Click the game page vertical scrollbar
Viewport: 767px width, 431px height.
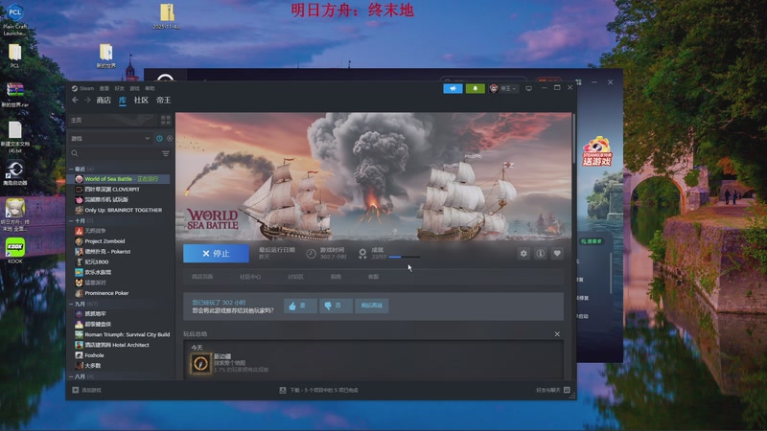tap(573, 139)
